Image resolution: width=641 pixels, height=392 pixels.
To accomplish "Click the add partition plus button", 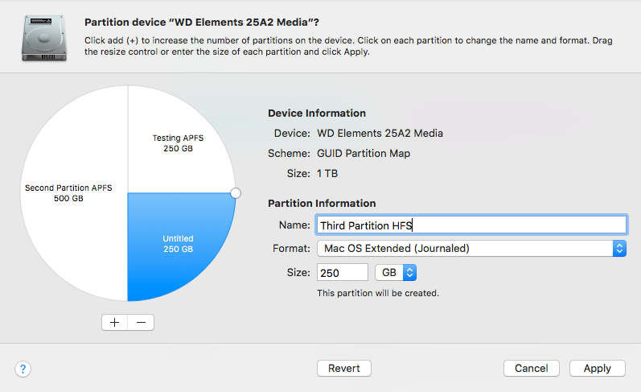I will pyautogui.click(x=114, y=323).
